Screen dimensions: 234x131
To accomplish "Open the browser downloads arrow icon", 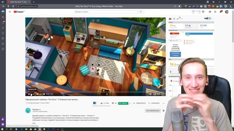I will point(231,7).
